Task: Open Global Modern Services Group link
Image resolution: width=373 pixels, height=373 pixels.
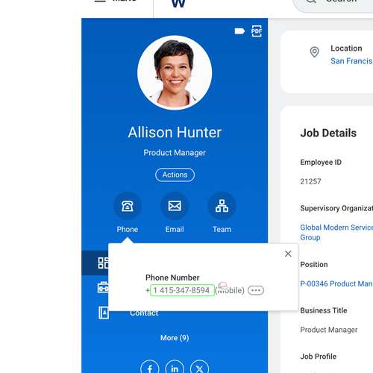Action: point(336,232)
